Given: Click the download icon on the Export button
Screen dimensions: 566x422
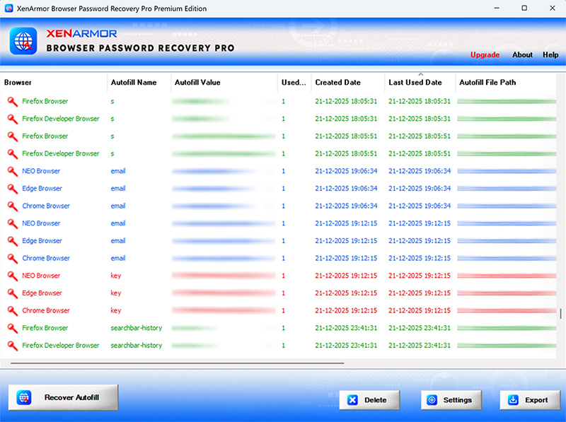Looking at the screenshot, I should 513,400.
